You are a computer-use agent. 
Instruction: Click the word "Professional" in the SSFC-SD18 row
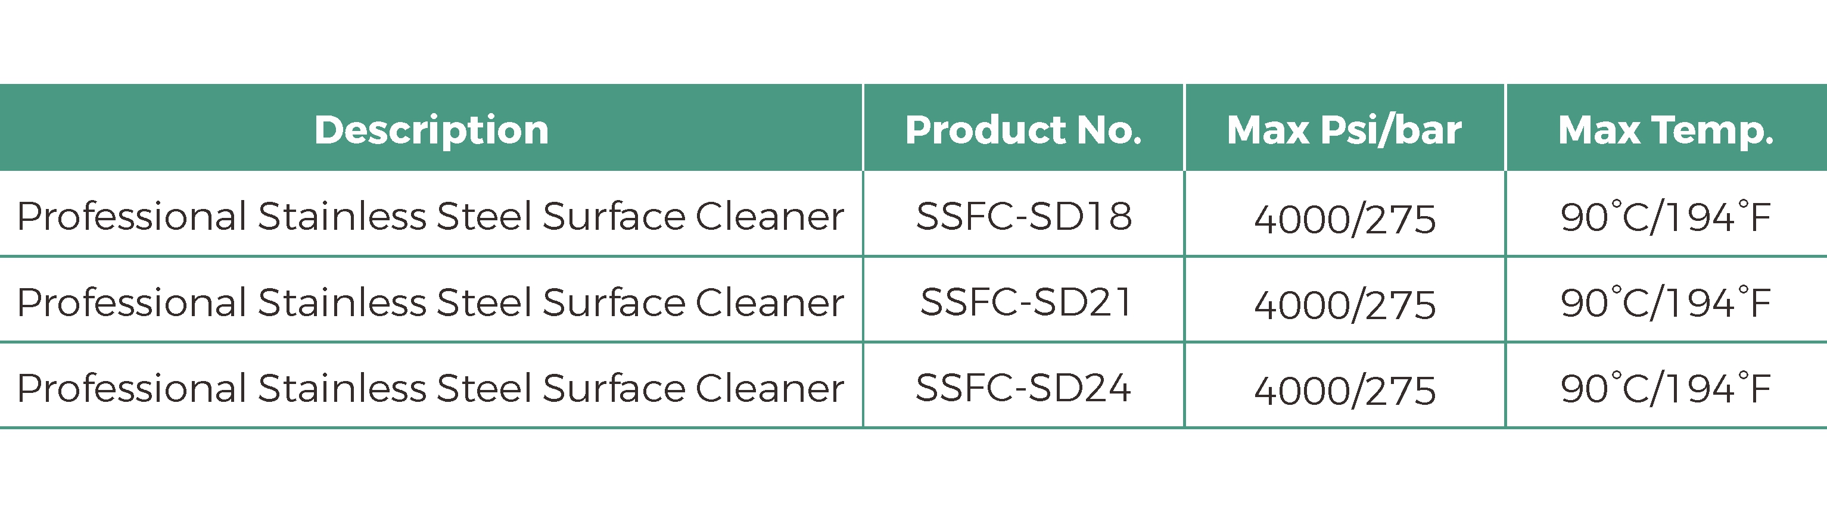[132, 216]
